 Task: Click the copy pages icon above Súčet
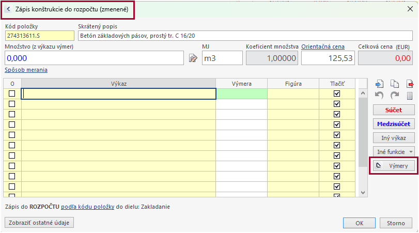pos(394,84)
